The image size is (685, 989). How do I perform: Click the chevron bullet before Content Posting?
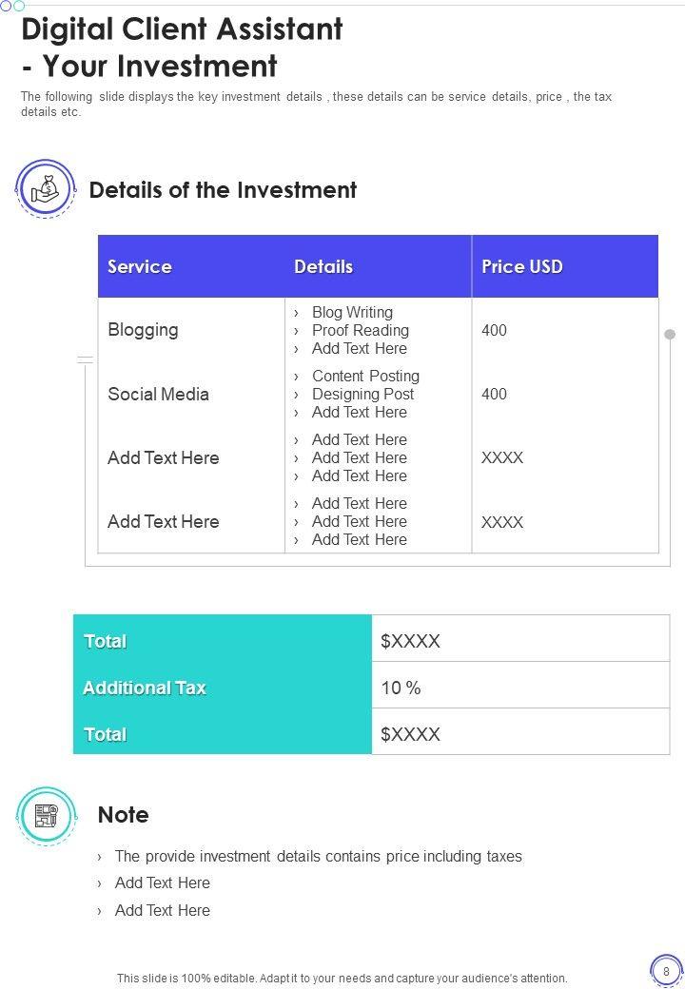point(297,377)
